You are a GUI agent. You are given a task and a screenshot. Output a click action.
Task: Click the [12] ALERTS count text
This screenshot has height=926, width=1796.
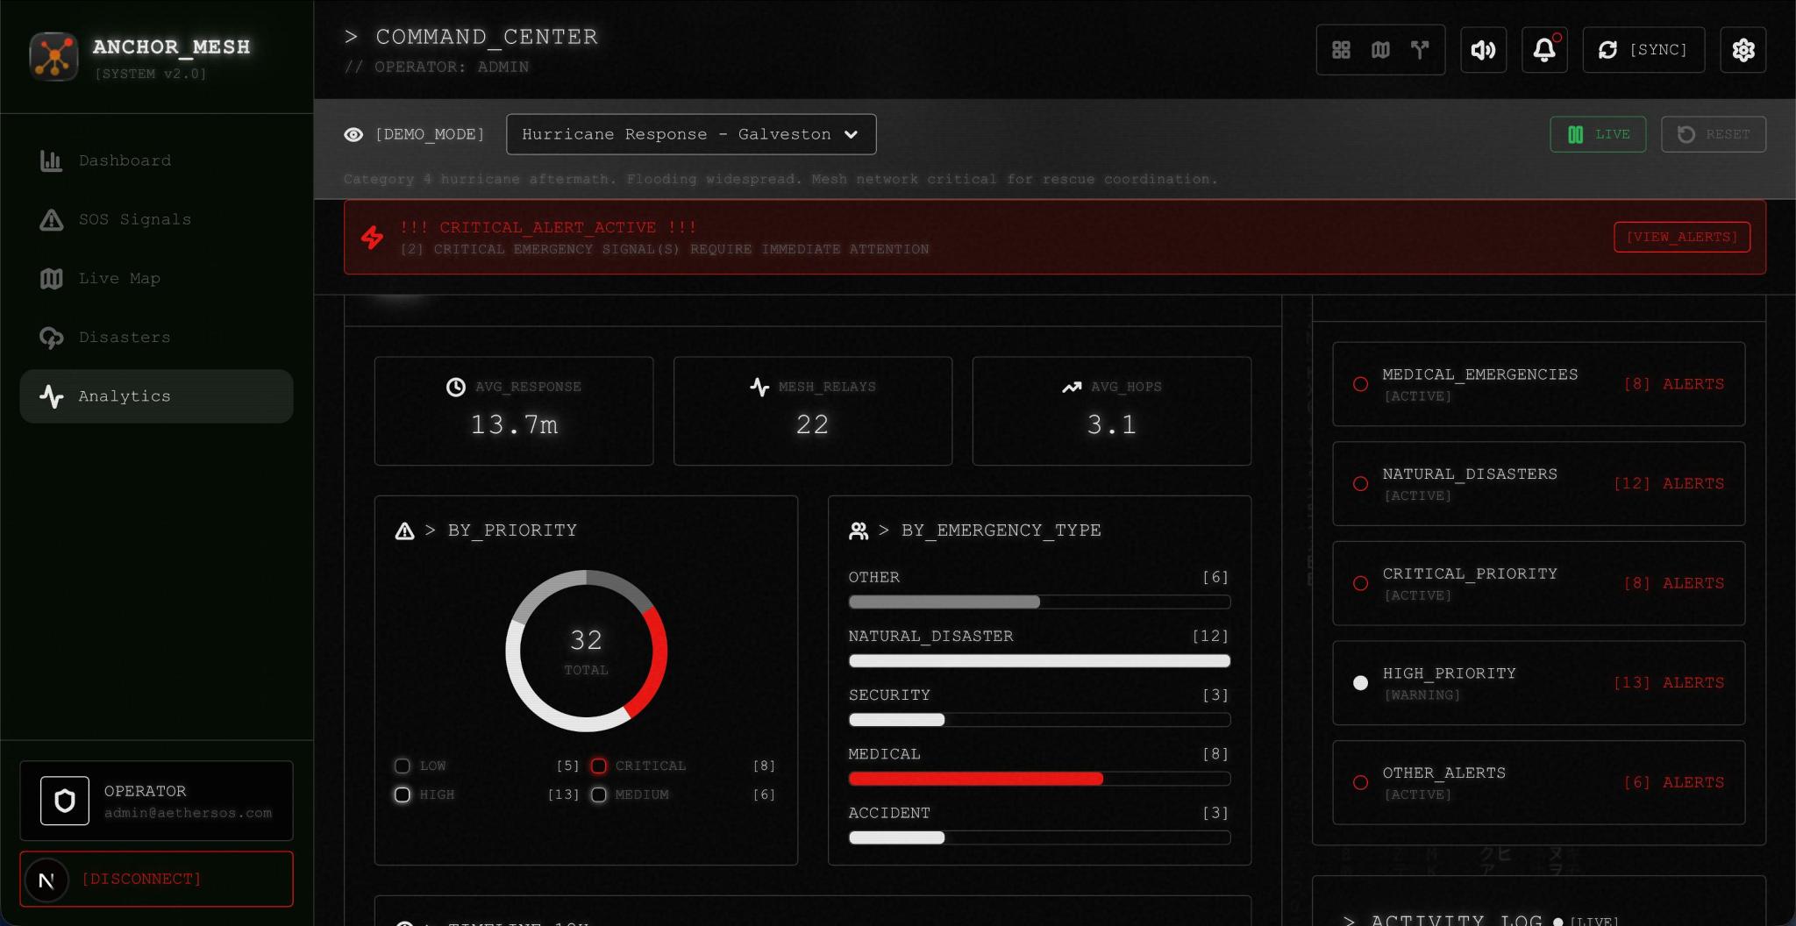(x=1669, y=484)
